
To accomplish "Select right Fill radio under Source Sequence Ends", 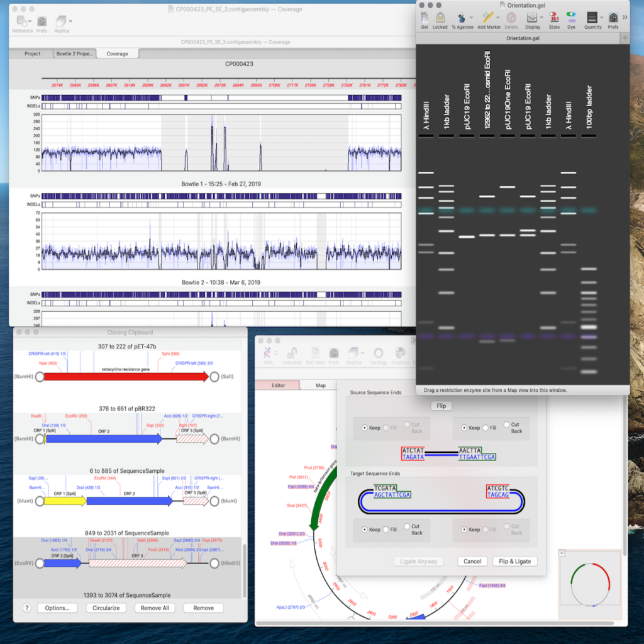I will 485,428.
